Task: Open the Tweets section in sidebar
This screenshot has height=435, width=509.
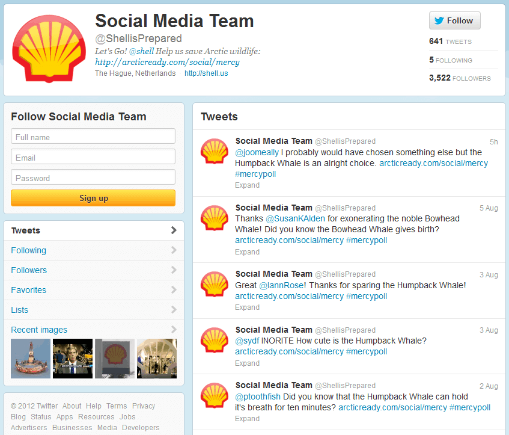Action: click(x=94, y=230)
